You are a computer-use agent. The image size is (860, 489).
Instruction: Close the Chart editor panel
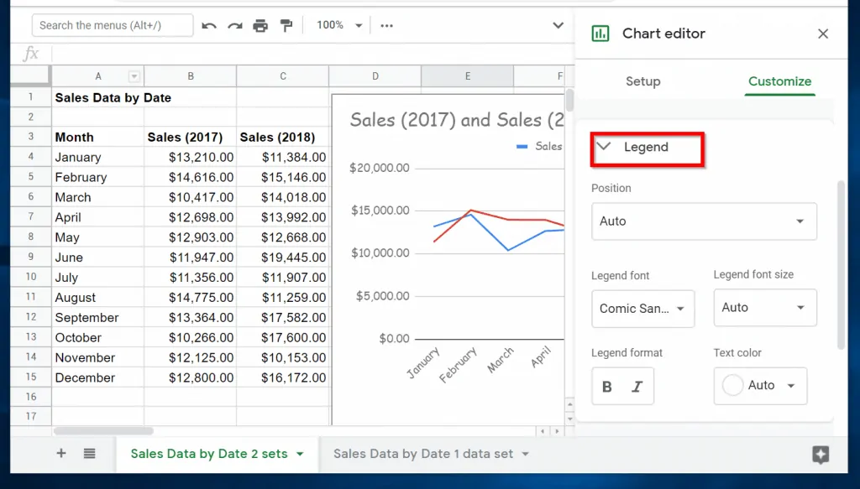coord(823,34)
